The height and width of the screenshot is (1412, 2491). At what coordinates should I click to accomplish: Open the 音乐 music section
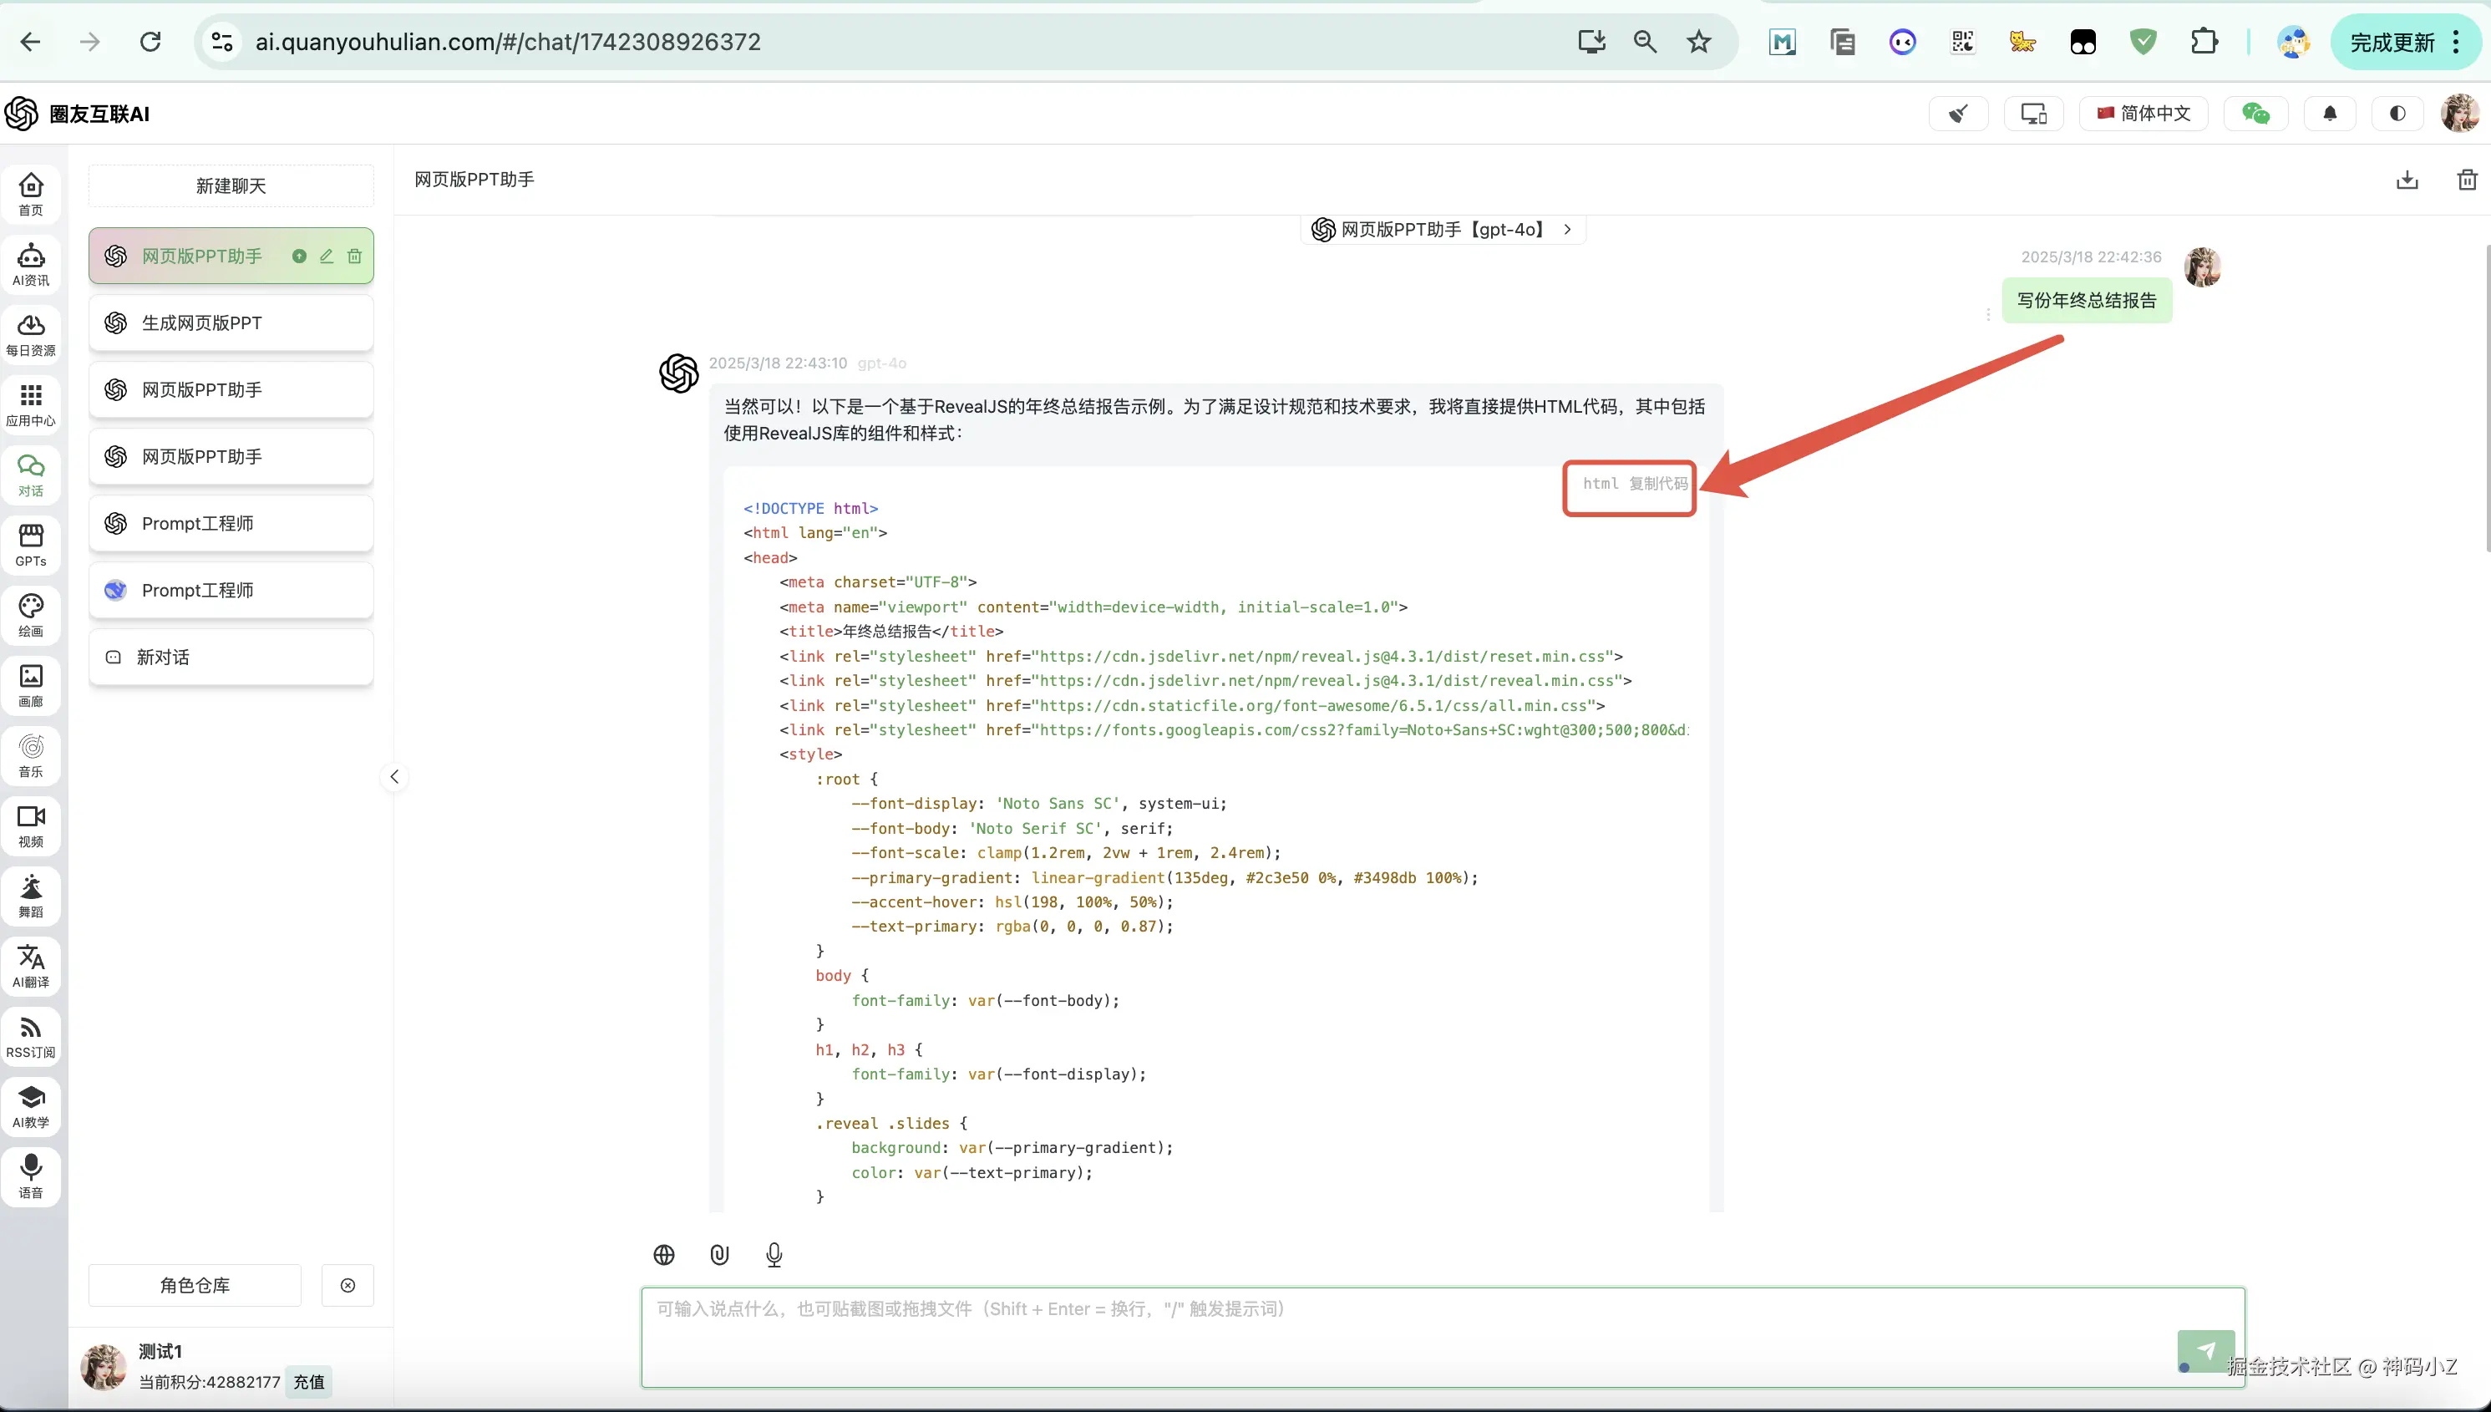coord(31,755)
